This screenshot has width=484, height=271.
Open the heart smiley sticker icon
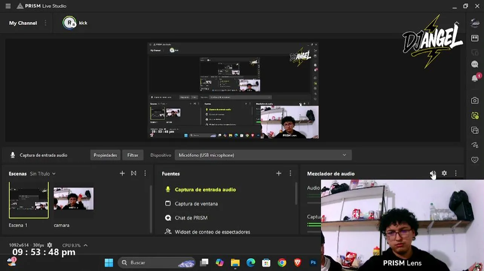point(475,160)
